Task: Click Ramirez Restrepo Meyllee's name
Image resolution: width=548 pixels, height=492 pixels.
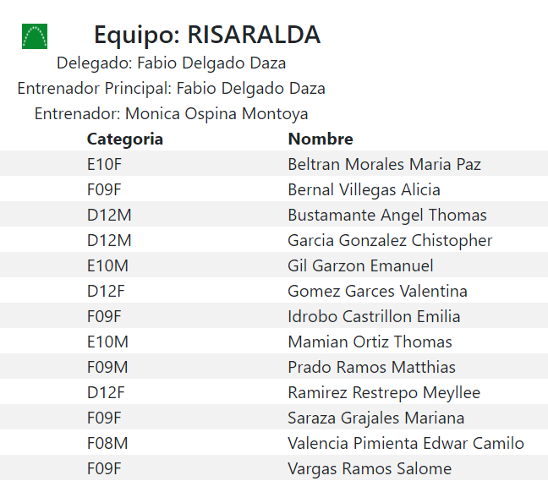Action: point(384,393)
